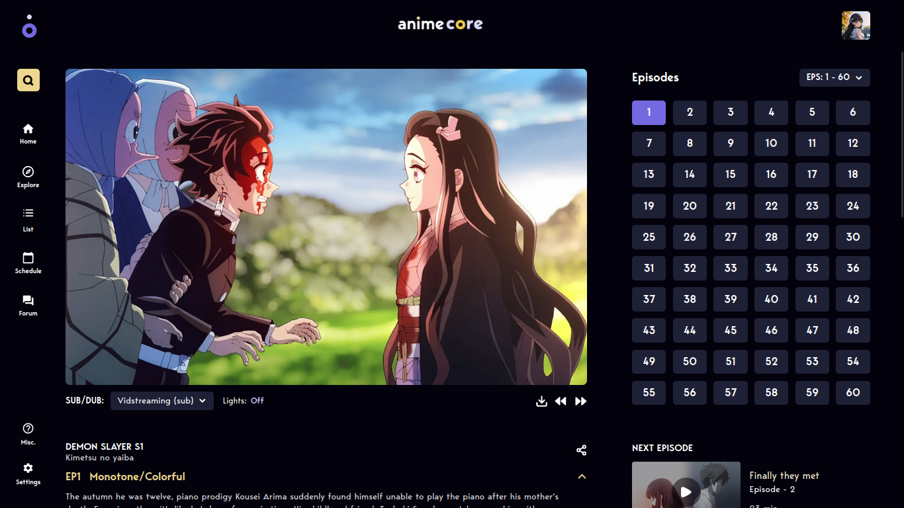Select episode 6 button
Image resolution: width=904 pixels, height=508 pixels.
(853, 112)
